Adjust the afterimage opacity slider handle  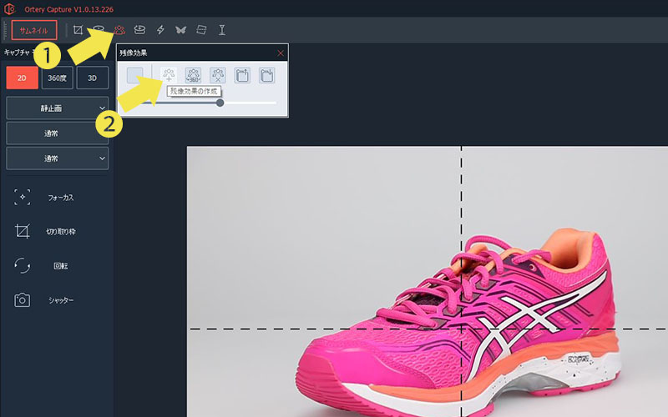(220, 103)
